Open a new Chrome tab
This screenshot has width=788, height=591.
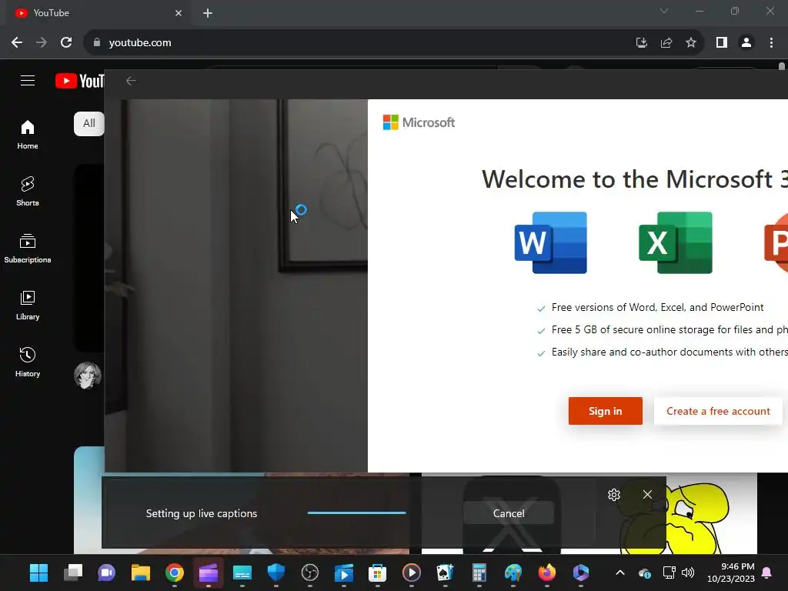pos(208,13)
